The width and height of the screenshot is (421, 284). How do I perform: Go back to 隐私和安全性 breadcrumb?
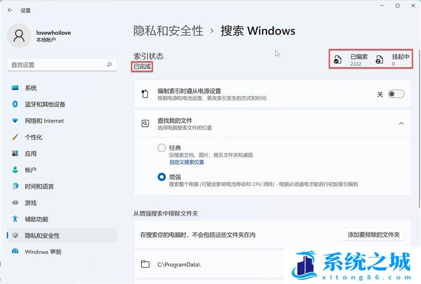[x=168, y=31]
